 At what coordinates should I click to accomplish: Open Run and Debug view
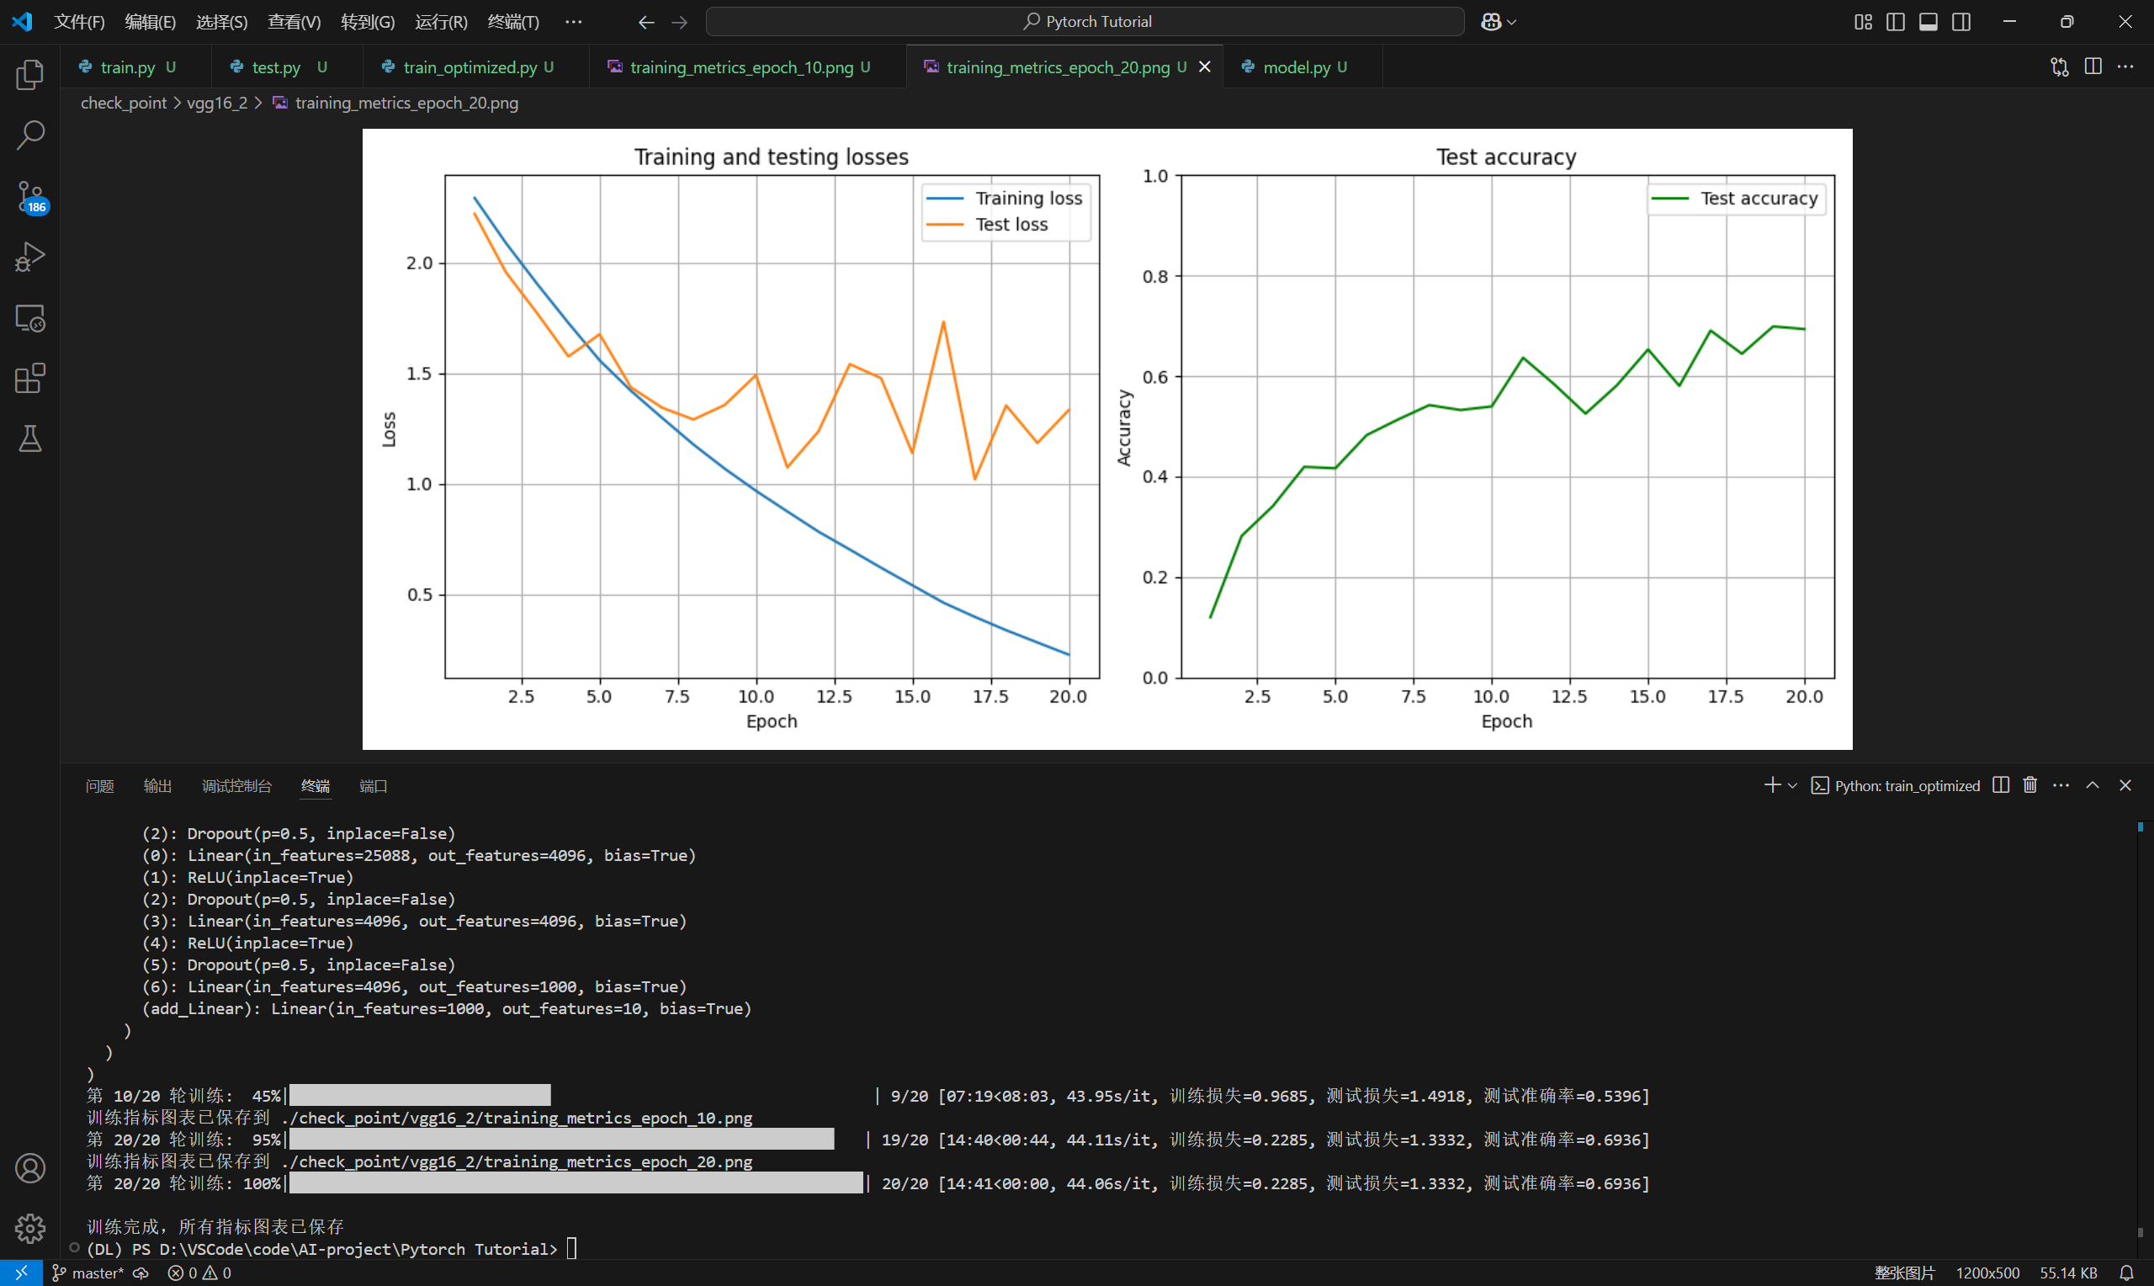pos(29,257)
